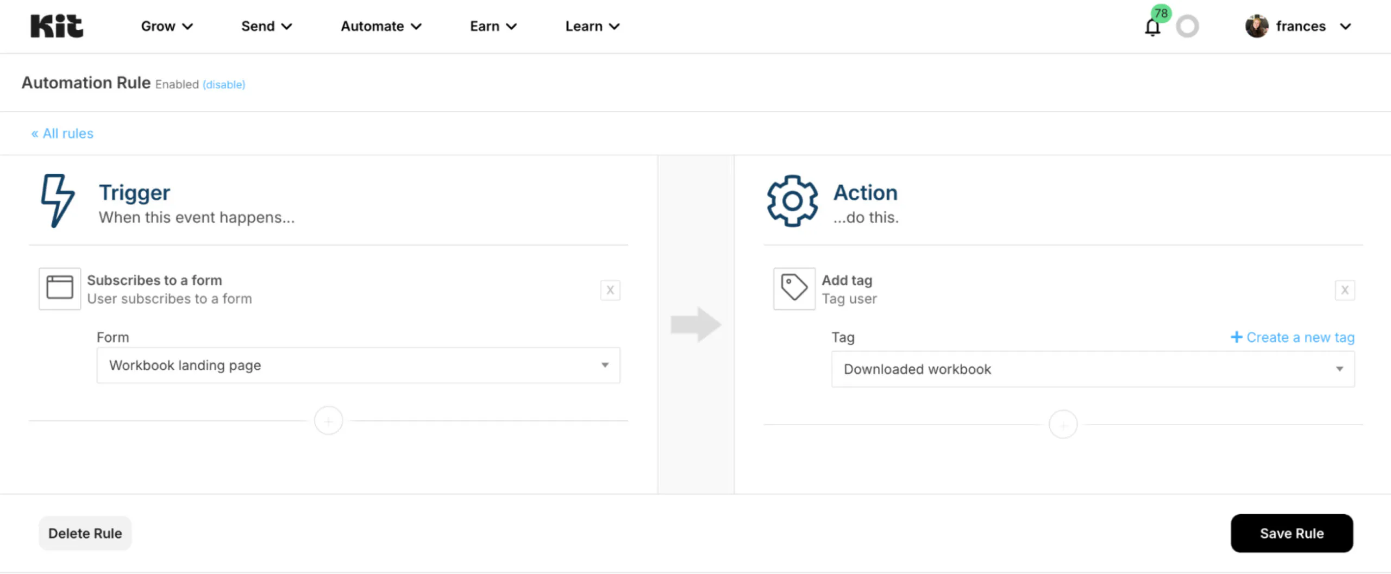Remove the Add tag action
The width and height of the screenshot is (1391, 574).
click(x=1344, y=290)
